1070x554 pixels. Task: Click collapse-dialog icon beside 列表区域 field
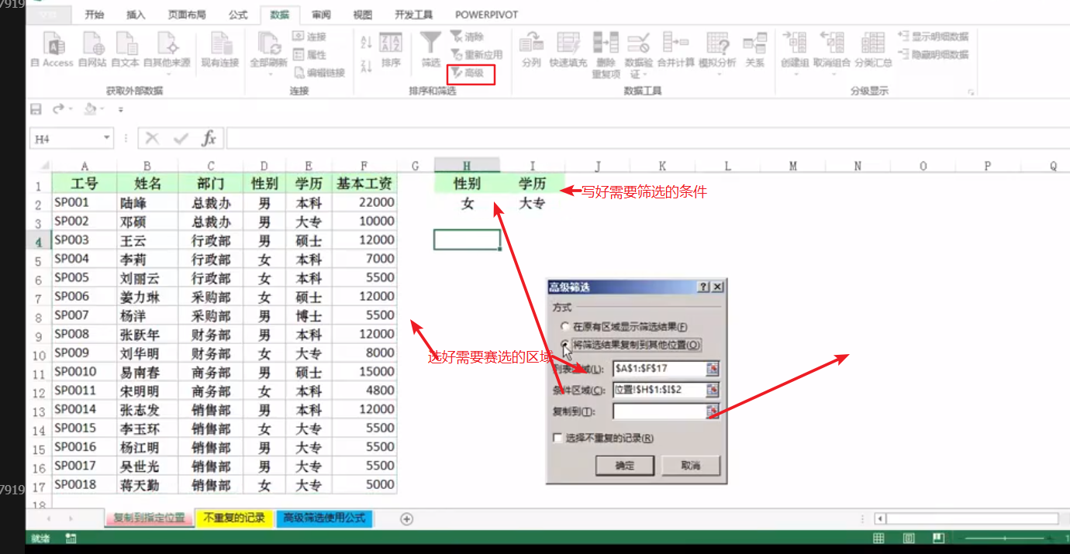pyautogui.click(x=713, y=368)
